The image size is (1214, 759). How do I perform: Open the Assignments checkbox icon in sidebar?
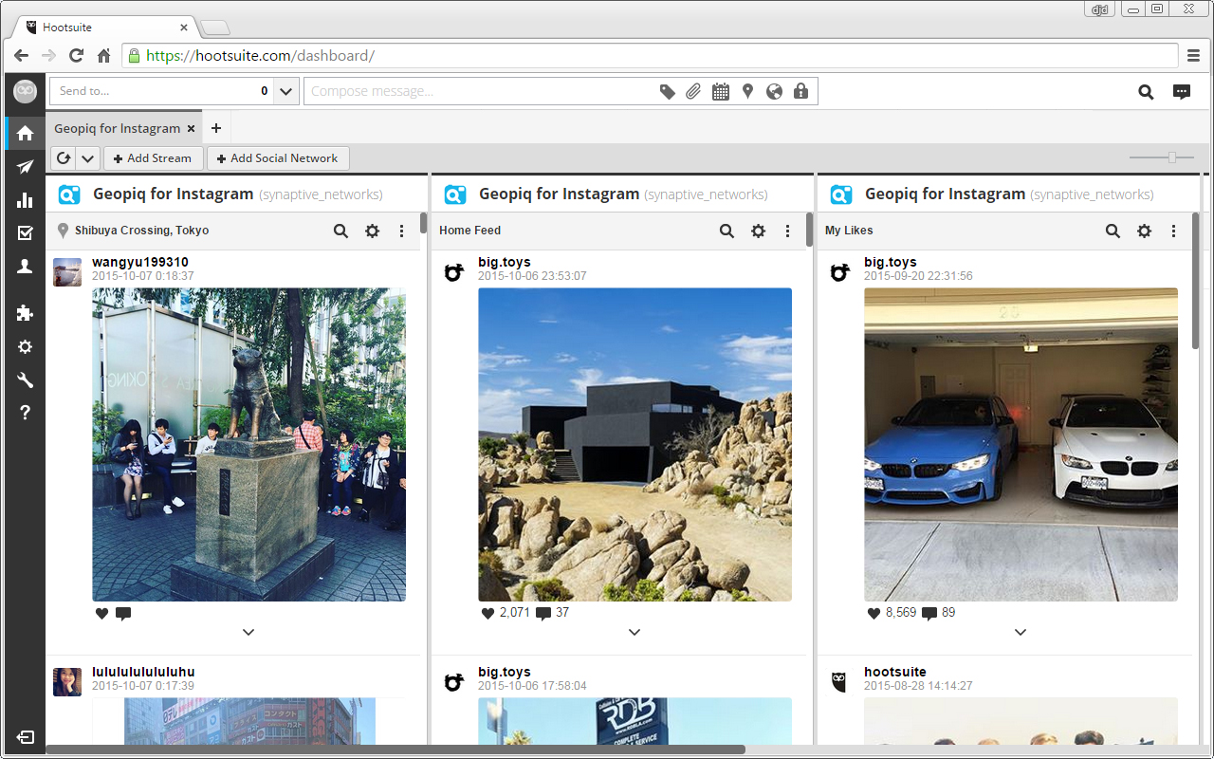25,233
